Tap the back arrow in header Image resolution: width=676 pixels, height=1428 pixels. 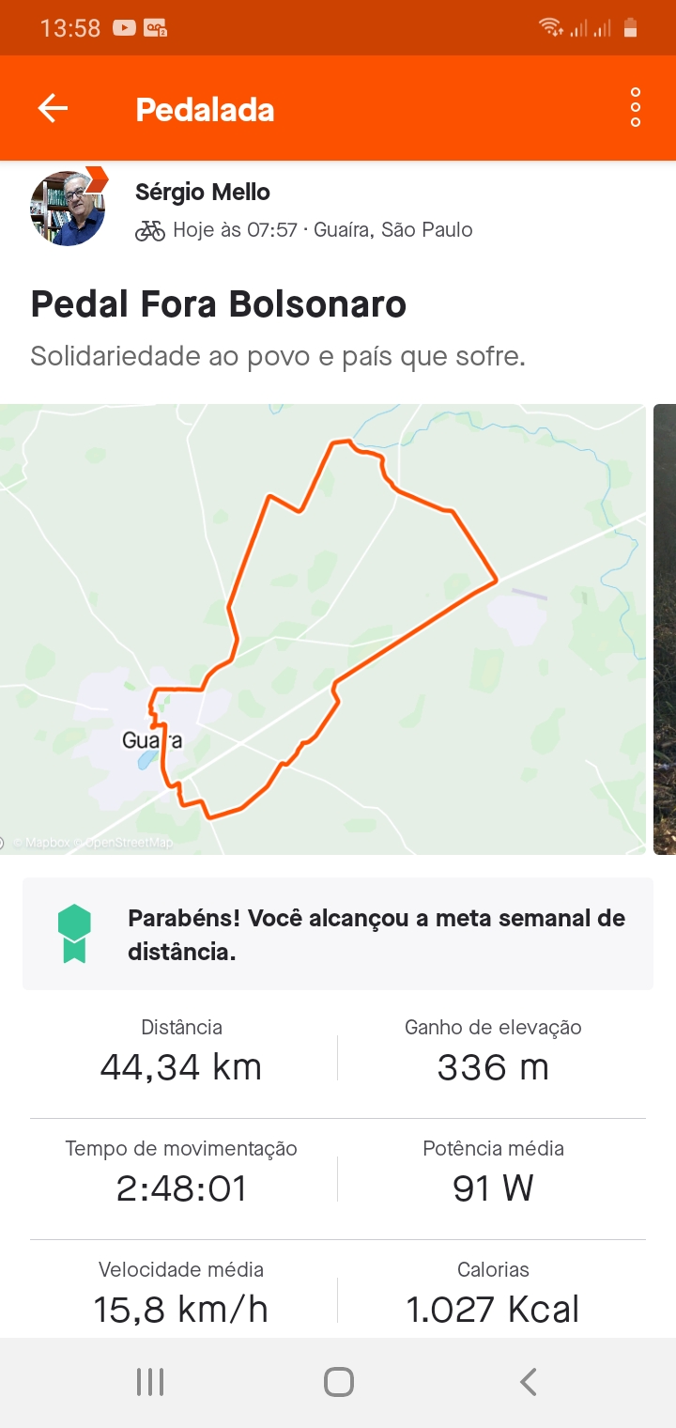53,108
